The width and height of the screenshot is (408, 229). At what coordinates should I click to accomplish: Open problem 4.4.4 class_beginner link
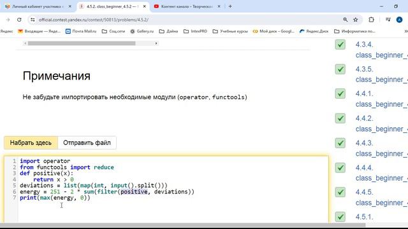coord(381,173)
